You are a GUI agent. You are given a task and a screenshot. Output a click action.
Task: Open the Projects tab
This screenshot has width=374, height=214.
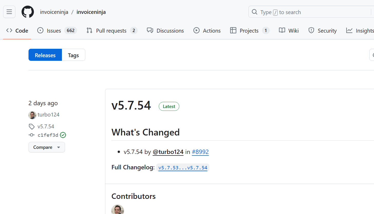pyautogui.click(x=250, y=31)
